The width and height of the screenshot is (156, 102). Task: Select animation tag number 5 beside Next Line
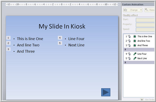coord(60,43)
